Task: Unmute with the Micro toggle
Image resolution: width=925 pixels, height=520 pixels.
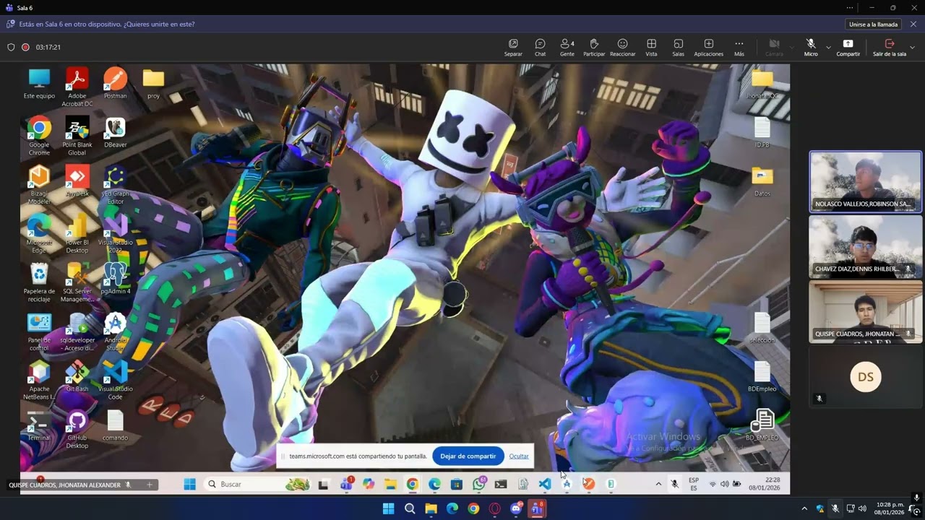Action: (811, 48)
